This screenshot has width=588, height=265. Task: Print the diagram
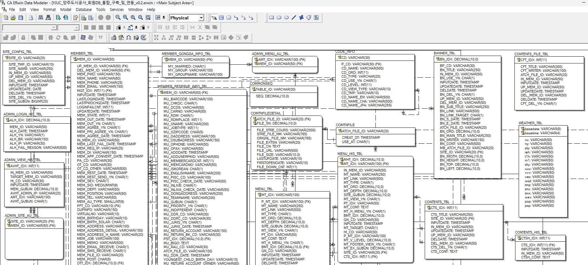click(x=31, y=18)
